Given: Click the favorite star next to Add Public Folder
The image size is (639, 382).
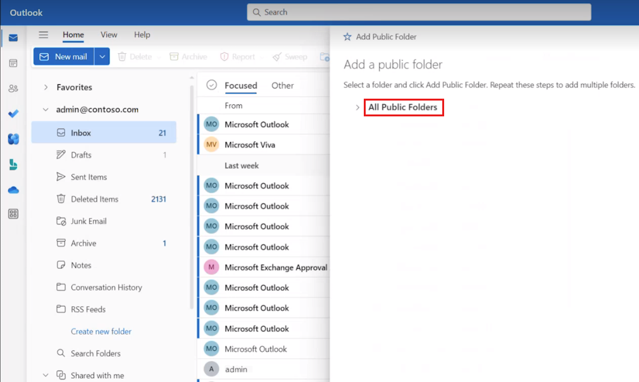Looking at the screenshot, I should coord(347,37).
